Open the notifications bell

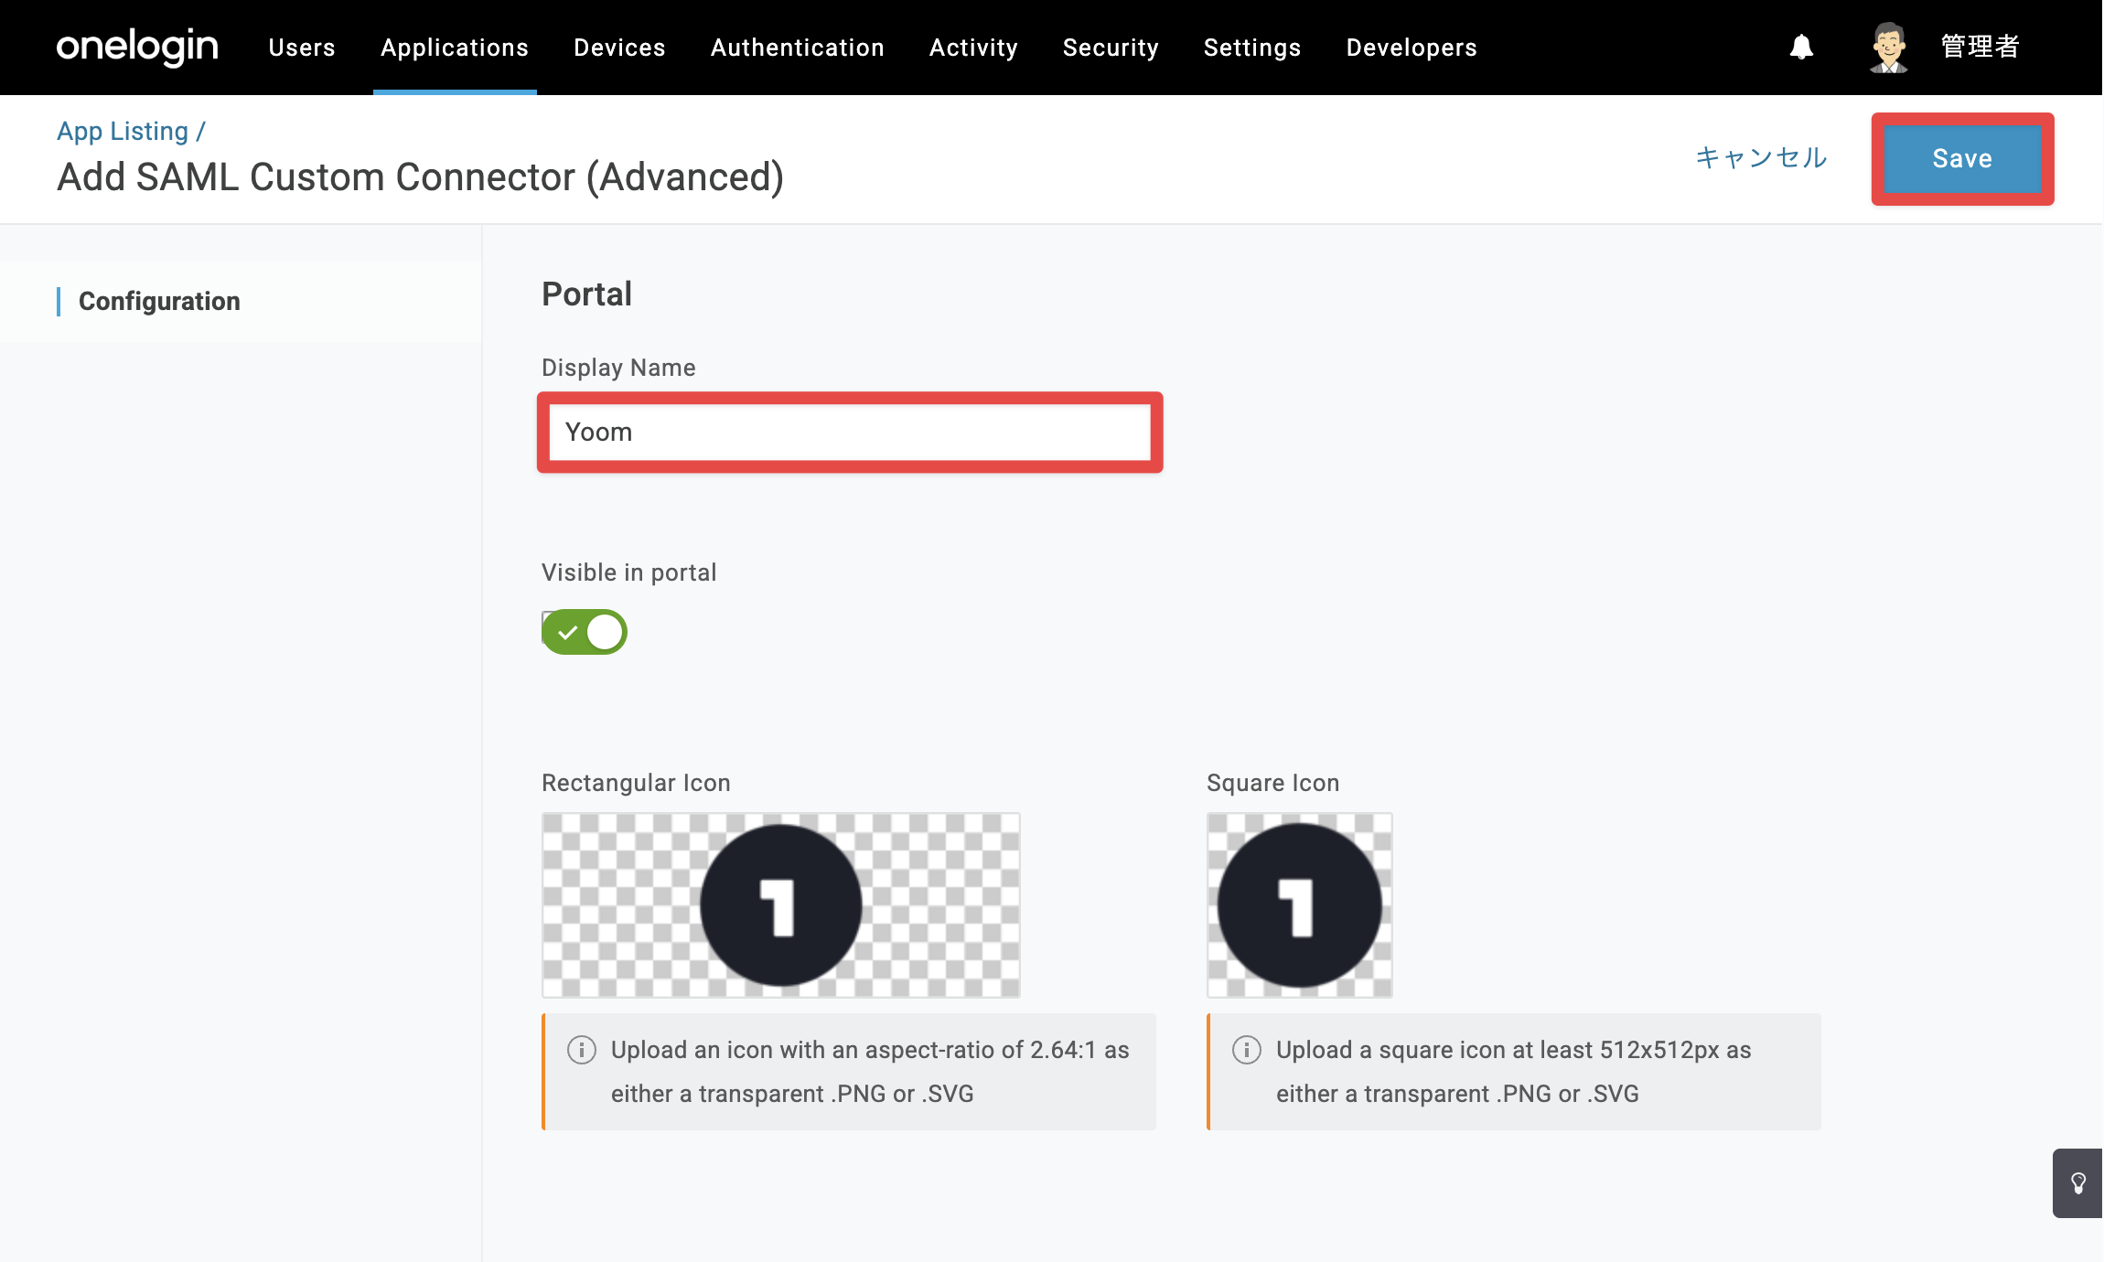coord(1801,47)
